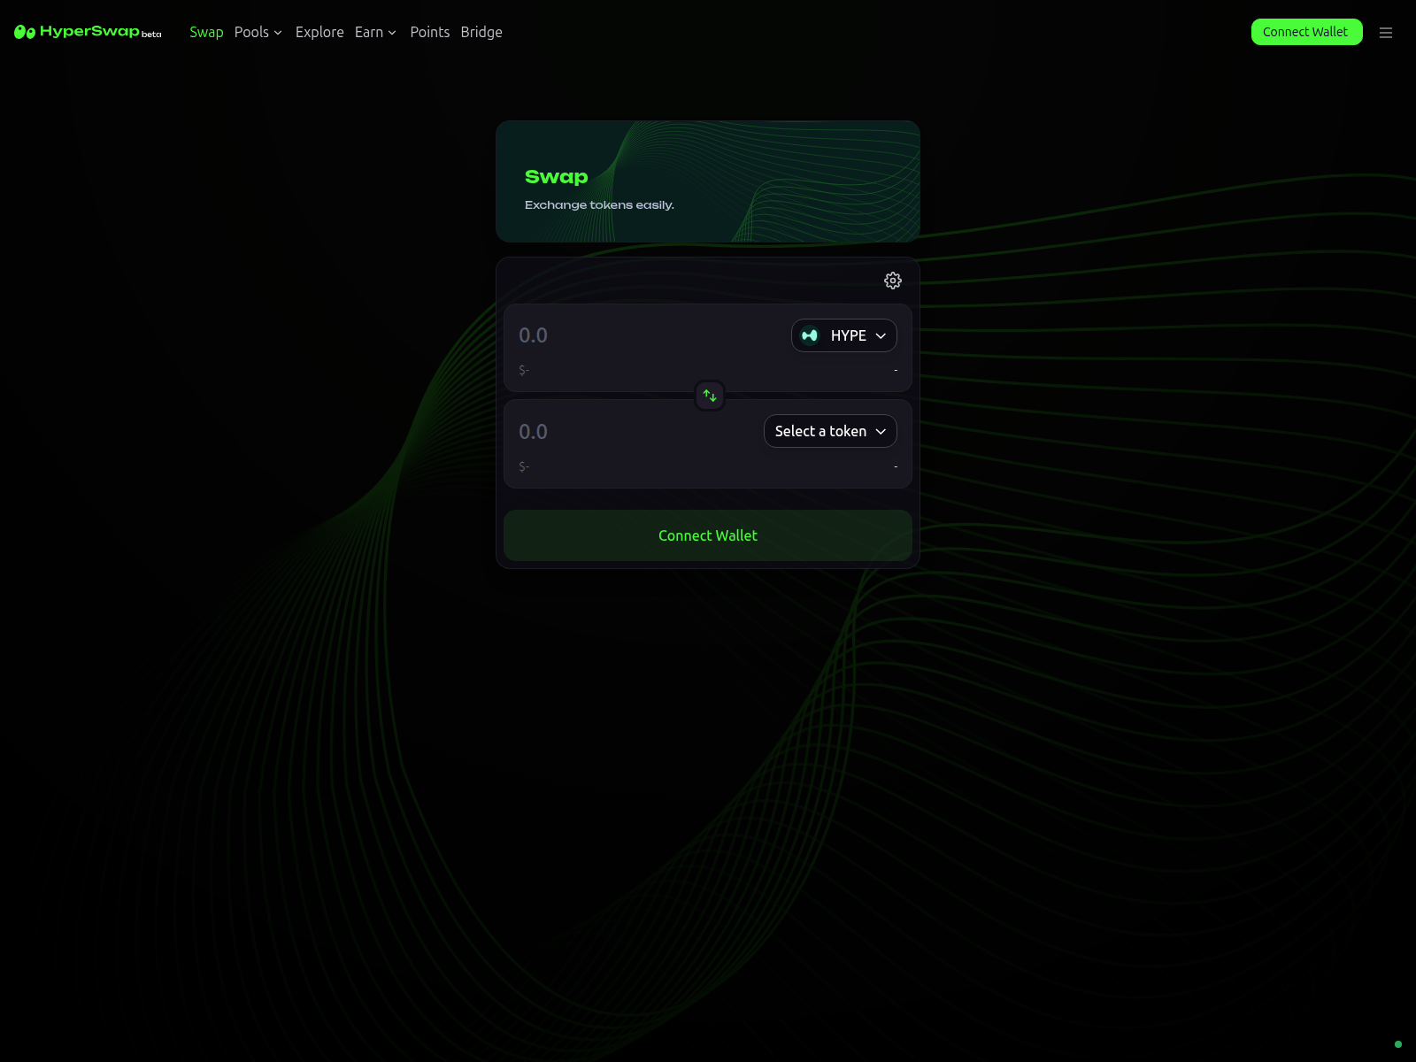Open the Explore page
Viewport: 1416px width, 1062px height.
coord(319,32)
